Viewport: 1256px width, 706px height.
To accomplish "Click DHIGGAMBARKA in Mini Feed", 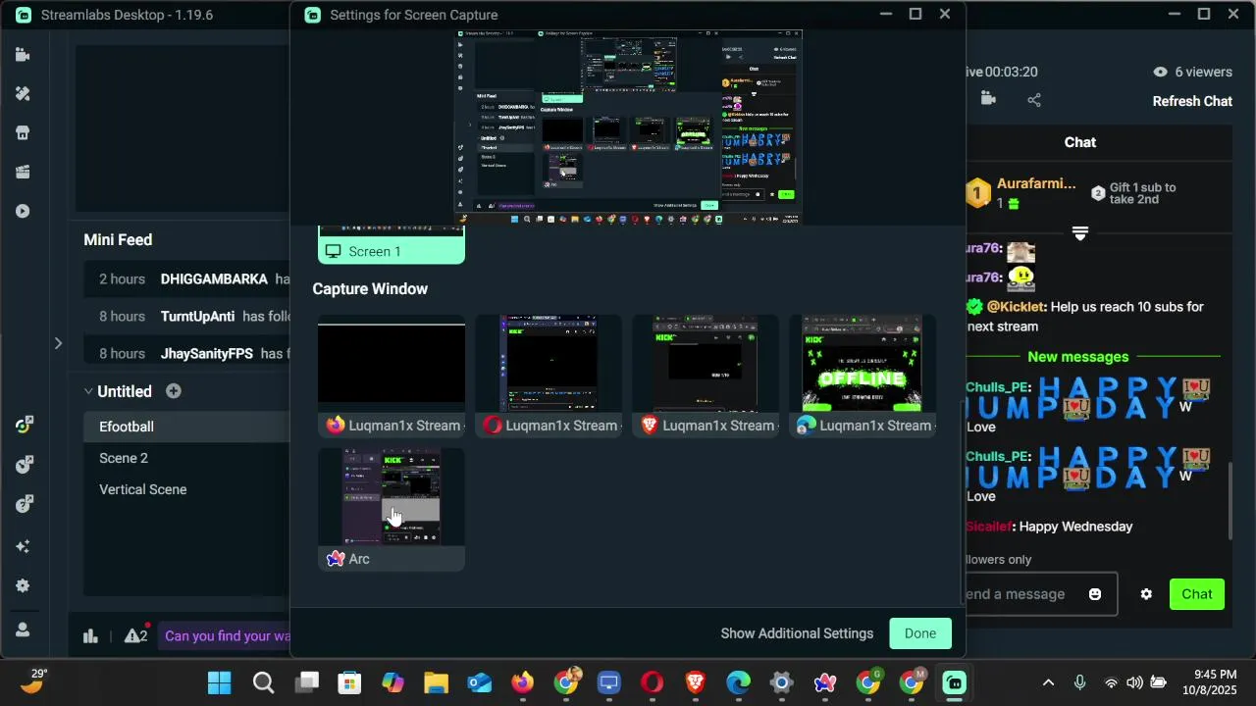I will [x=214, y=279].
